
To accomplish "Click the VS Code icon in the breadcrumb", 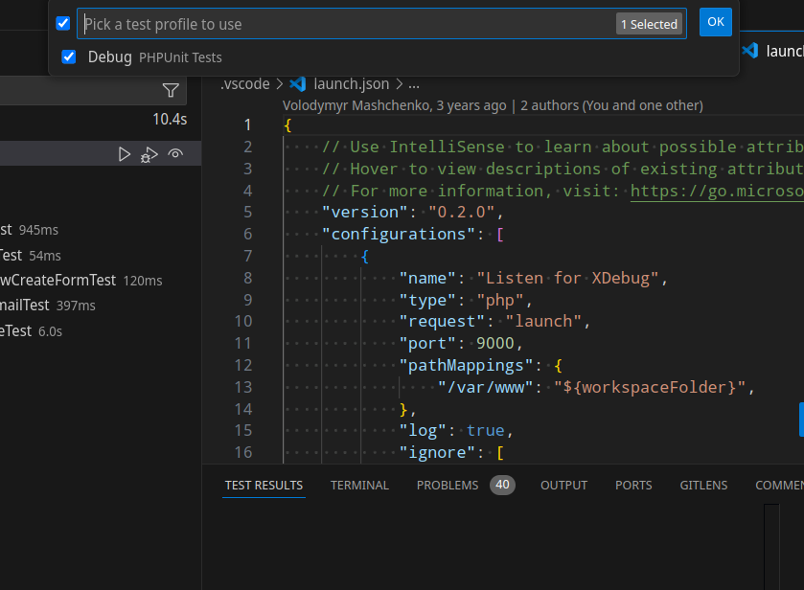I will 297,83.
